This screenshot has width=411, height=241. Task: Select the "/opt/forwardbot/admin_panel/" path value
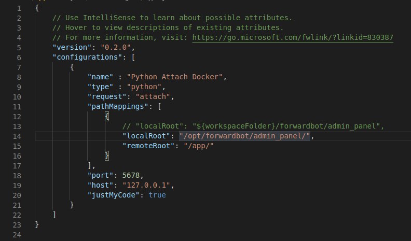pos(245,136)
